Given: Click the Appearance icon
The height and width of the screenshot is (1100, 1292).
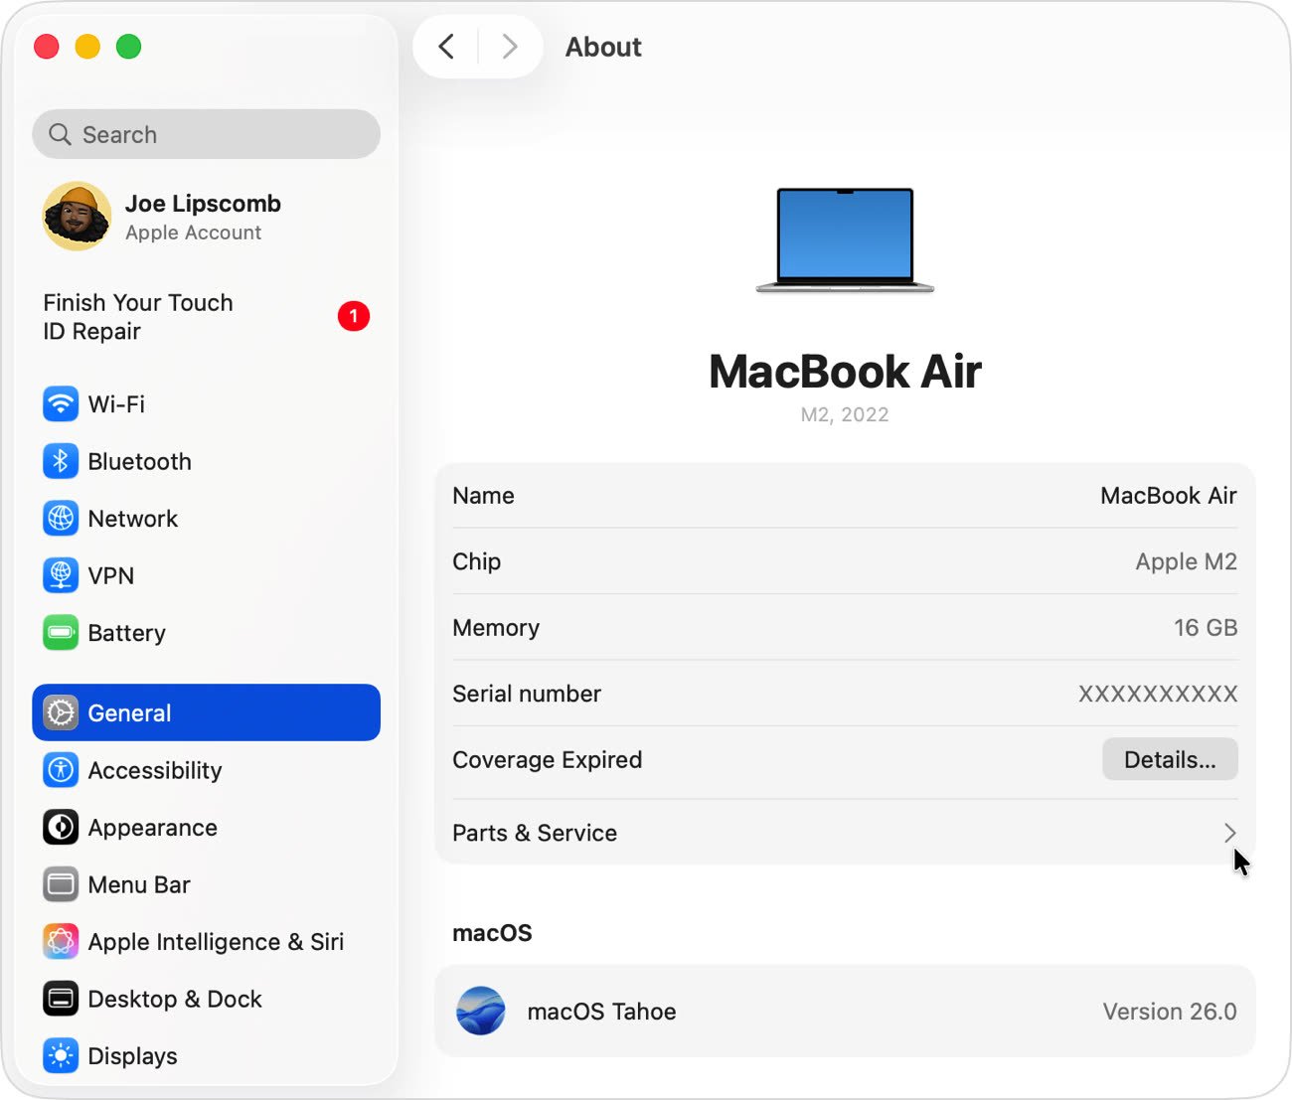Looking at the screenshot, I should click(x=61, y=827).
